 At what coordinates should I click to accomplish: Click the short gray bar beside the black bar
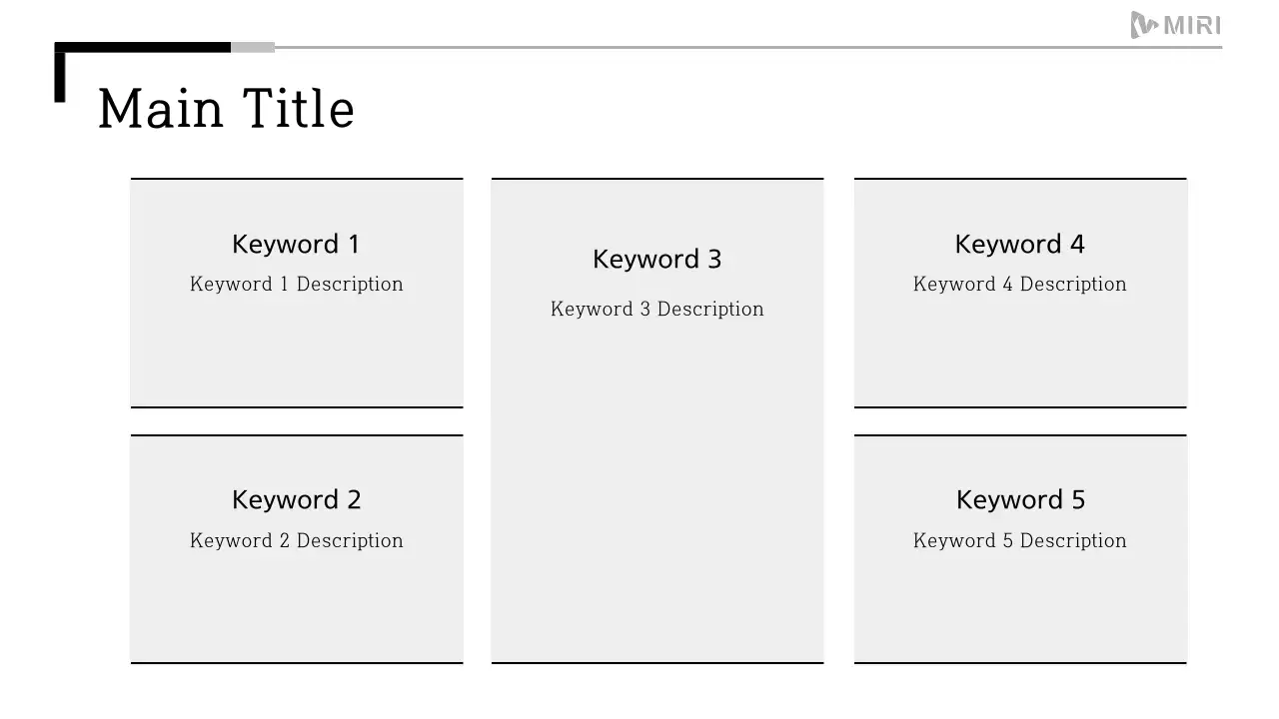click(253, 47)
